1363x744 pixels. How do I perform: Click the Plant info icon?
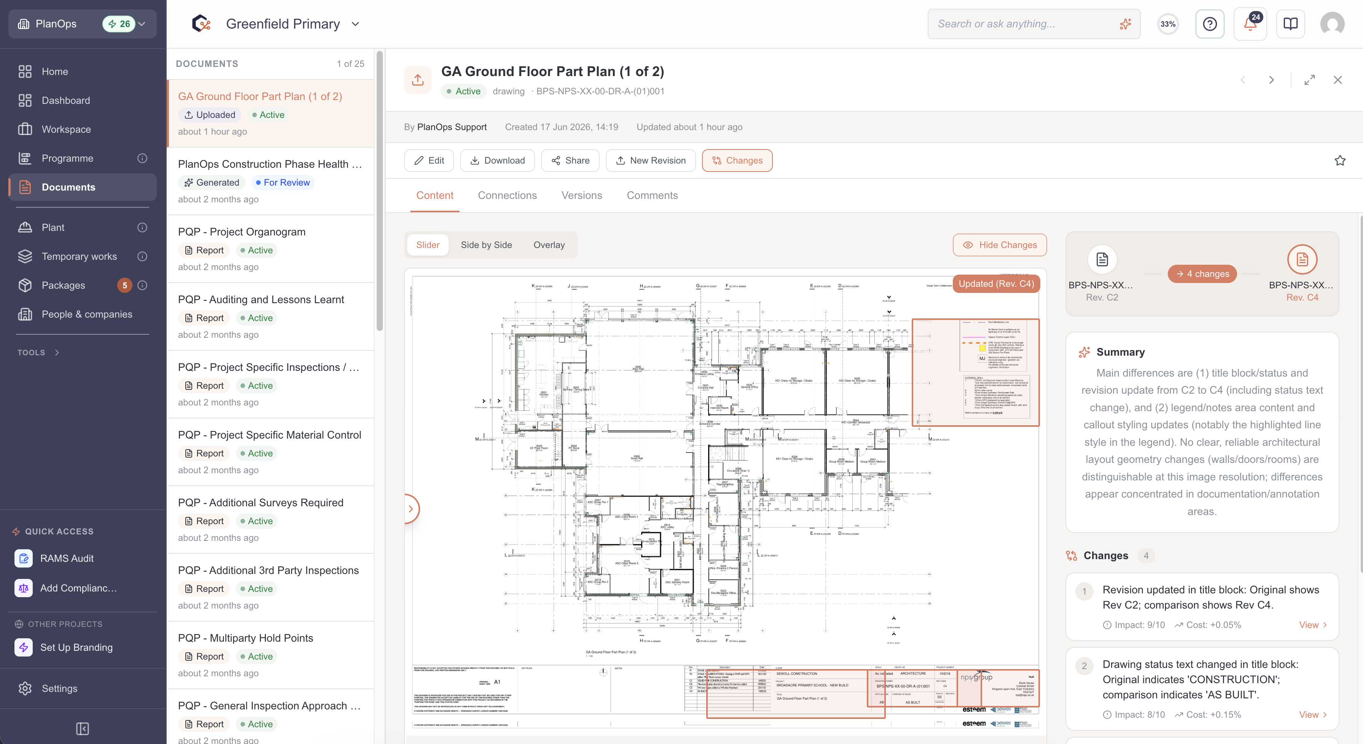pyautogui.click(x=142, y=227)
